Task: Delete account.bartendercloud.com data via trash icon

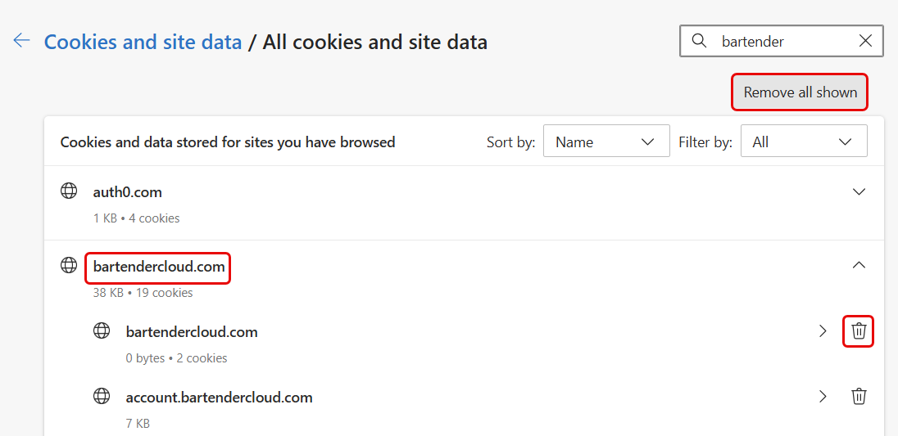Action: [x=859, y=397]
